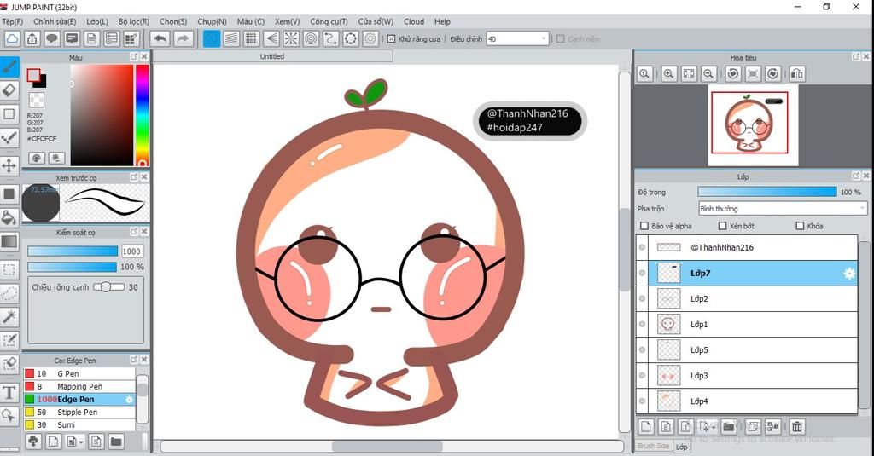Add a layer folder icon

(728, 427)
